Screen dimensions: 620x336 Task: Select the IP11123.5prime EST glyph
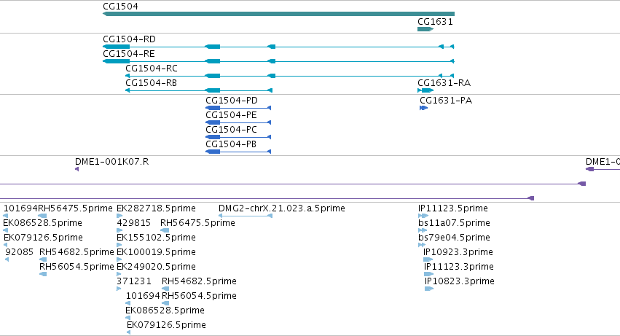423,216
